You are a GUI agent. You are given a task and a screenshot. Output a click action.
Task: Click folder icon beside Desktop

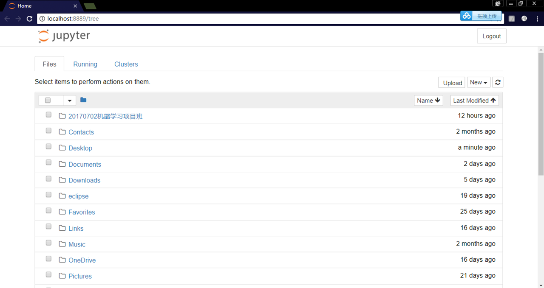[x=62, y=148]
